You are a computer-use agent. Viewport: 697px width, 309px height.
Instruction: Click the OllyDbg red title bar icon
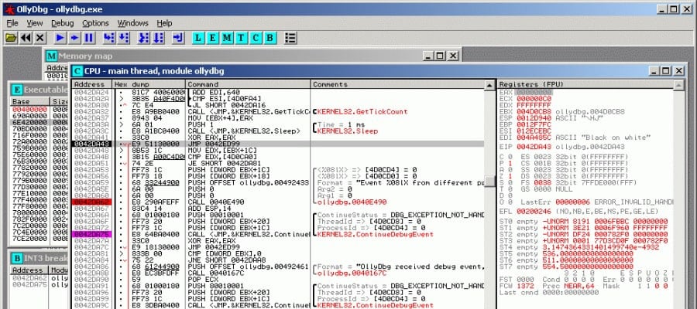pyautogui.click(x=9, y=8)
